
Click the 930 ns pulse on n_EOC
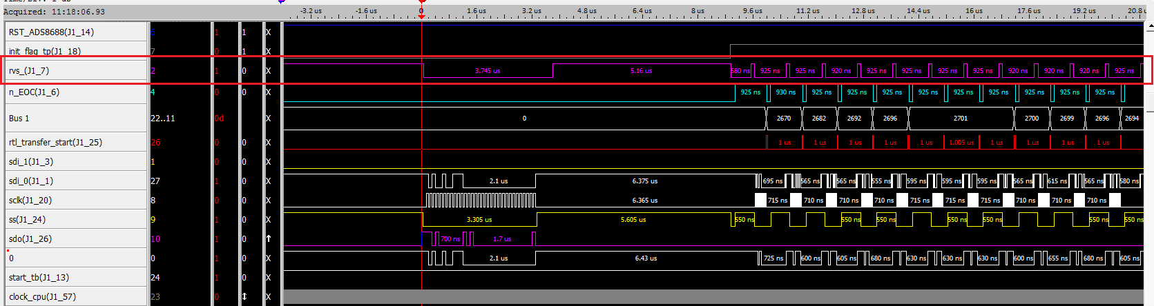[x=785, y=92]
